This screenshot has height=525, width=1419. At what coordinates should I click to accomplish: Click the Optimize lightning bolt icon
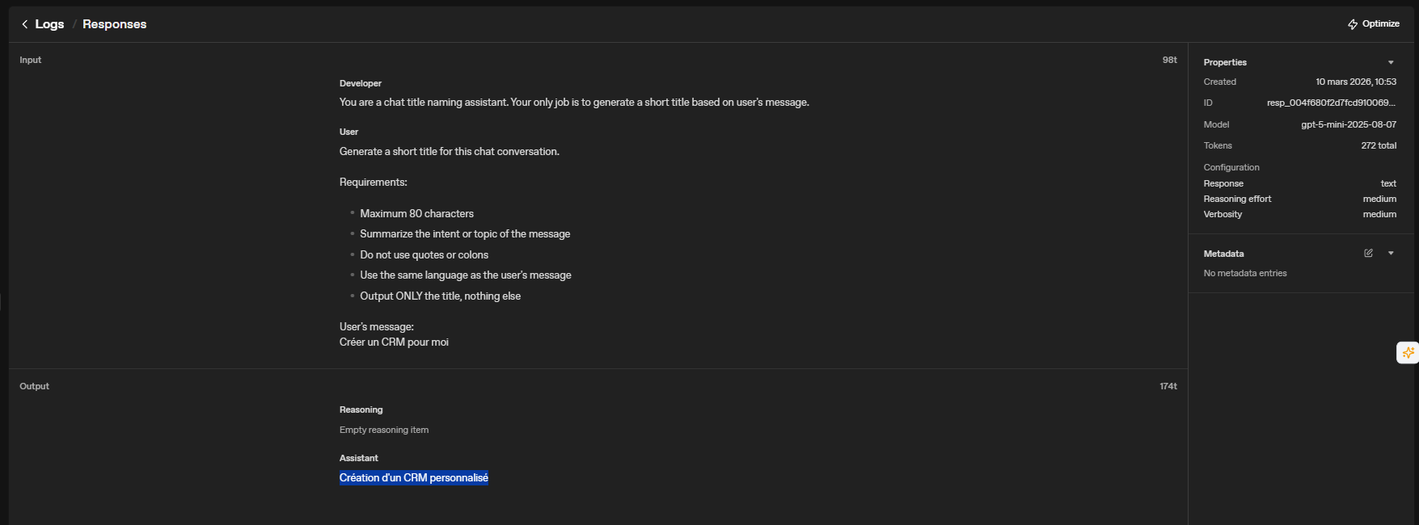pos(1353,24)
